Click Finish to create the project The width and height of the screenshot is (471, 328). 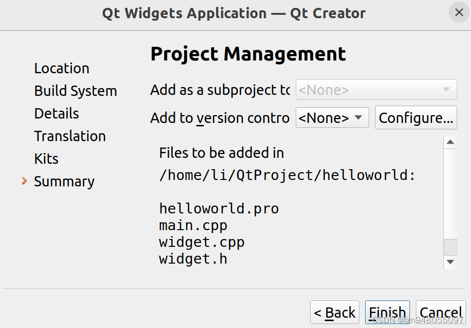coord(387,313)
